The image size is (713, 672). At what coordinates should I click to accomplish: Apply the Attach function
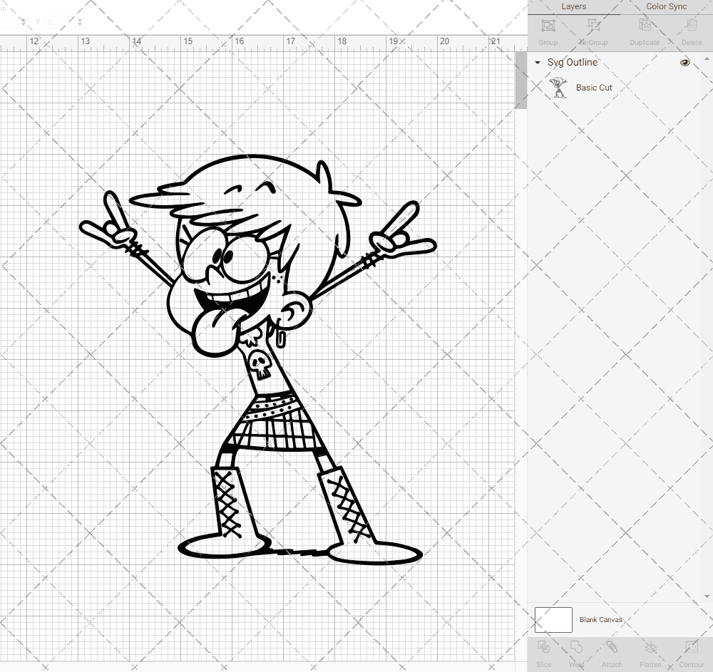point(612,652)
